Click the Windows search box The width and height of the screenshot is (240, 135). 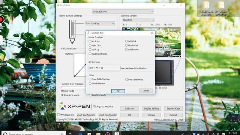pos(34,133)
